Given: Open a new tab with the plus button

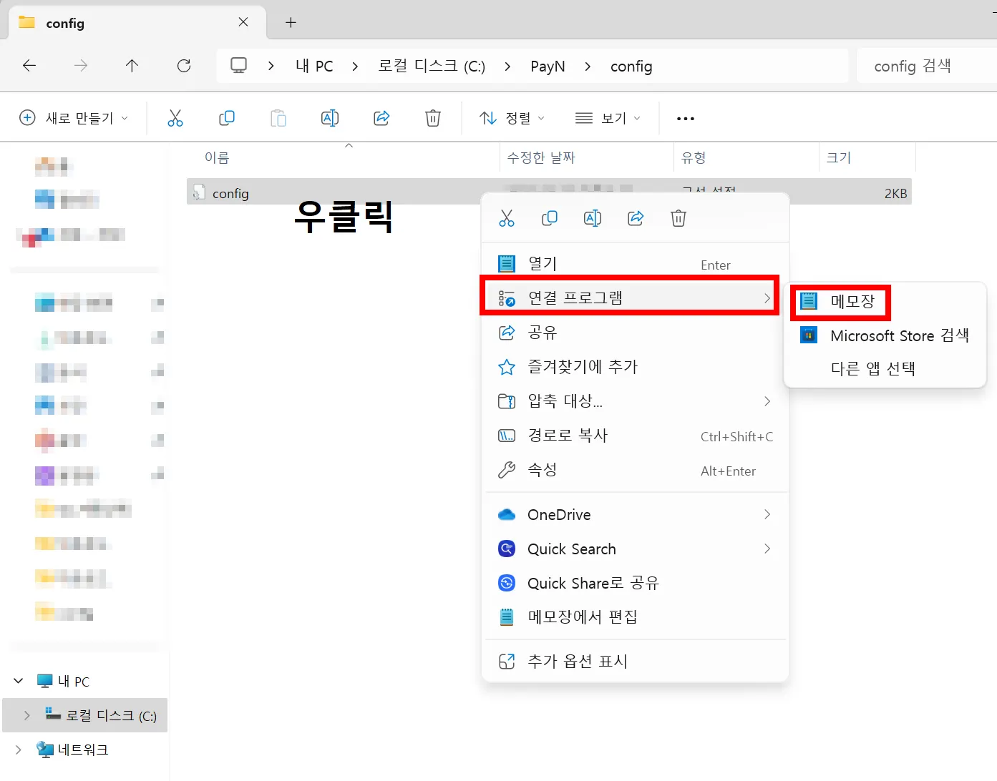Looking at the screenshot, I should (291, 23).
